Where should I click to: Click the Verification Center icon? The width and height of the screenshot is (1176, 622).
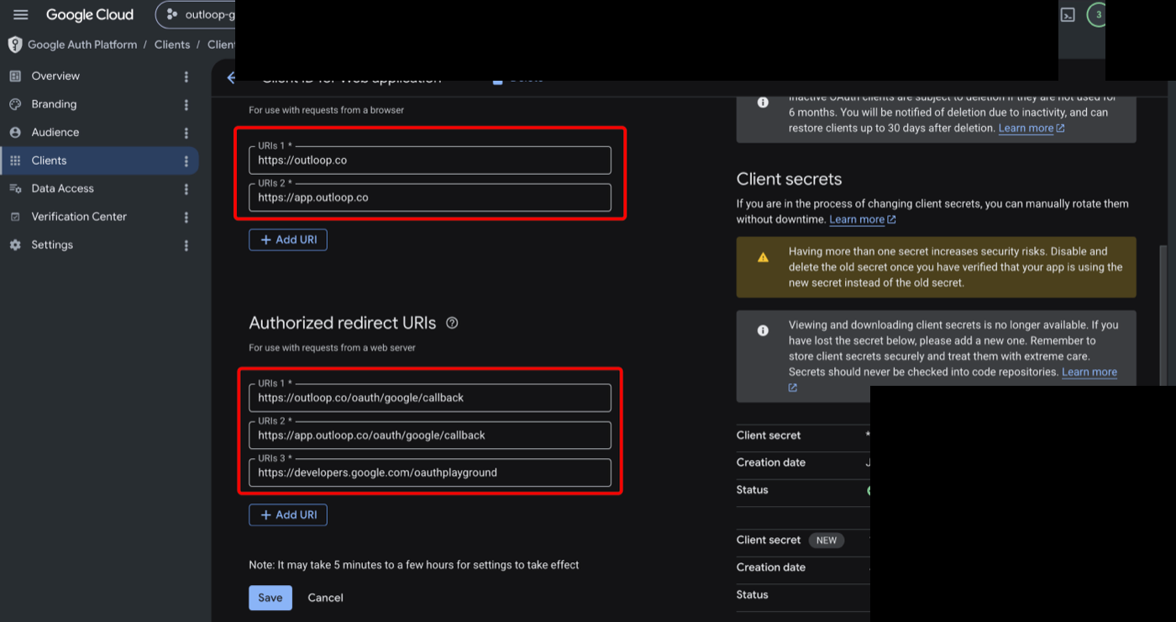(15, 217)
